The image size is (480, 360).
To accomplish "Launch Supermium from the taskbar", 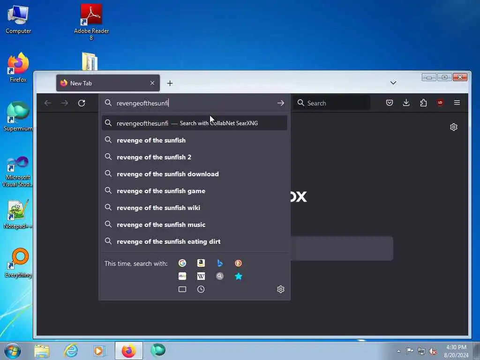I will [158, 350].
